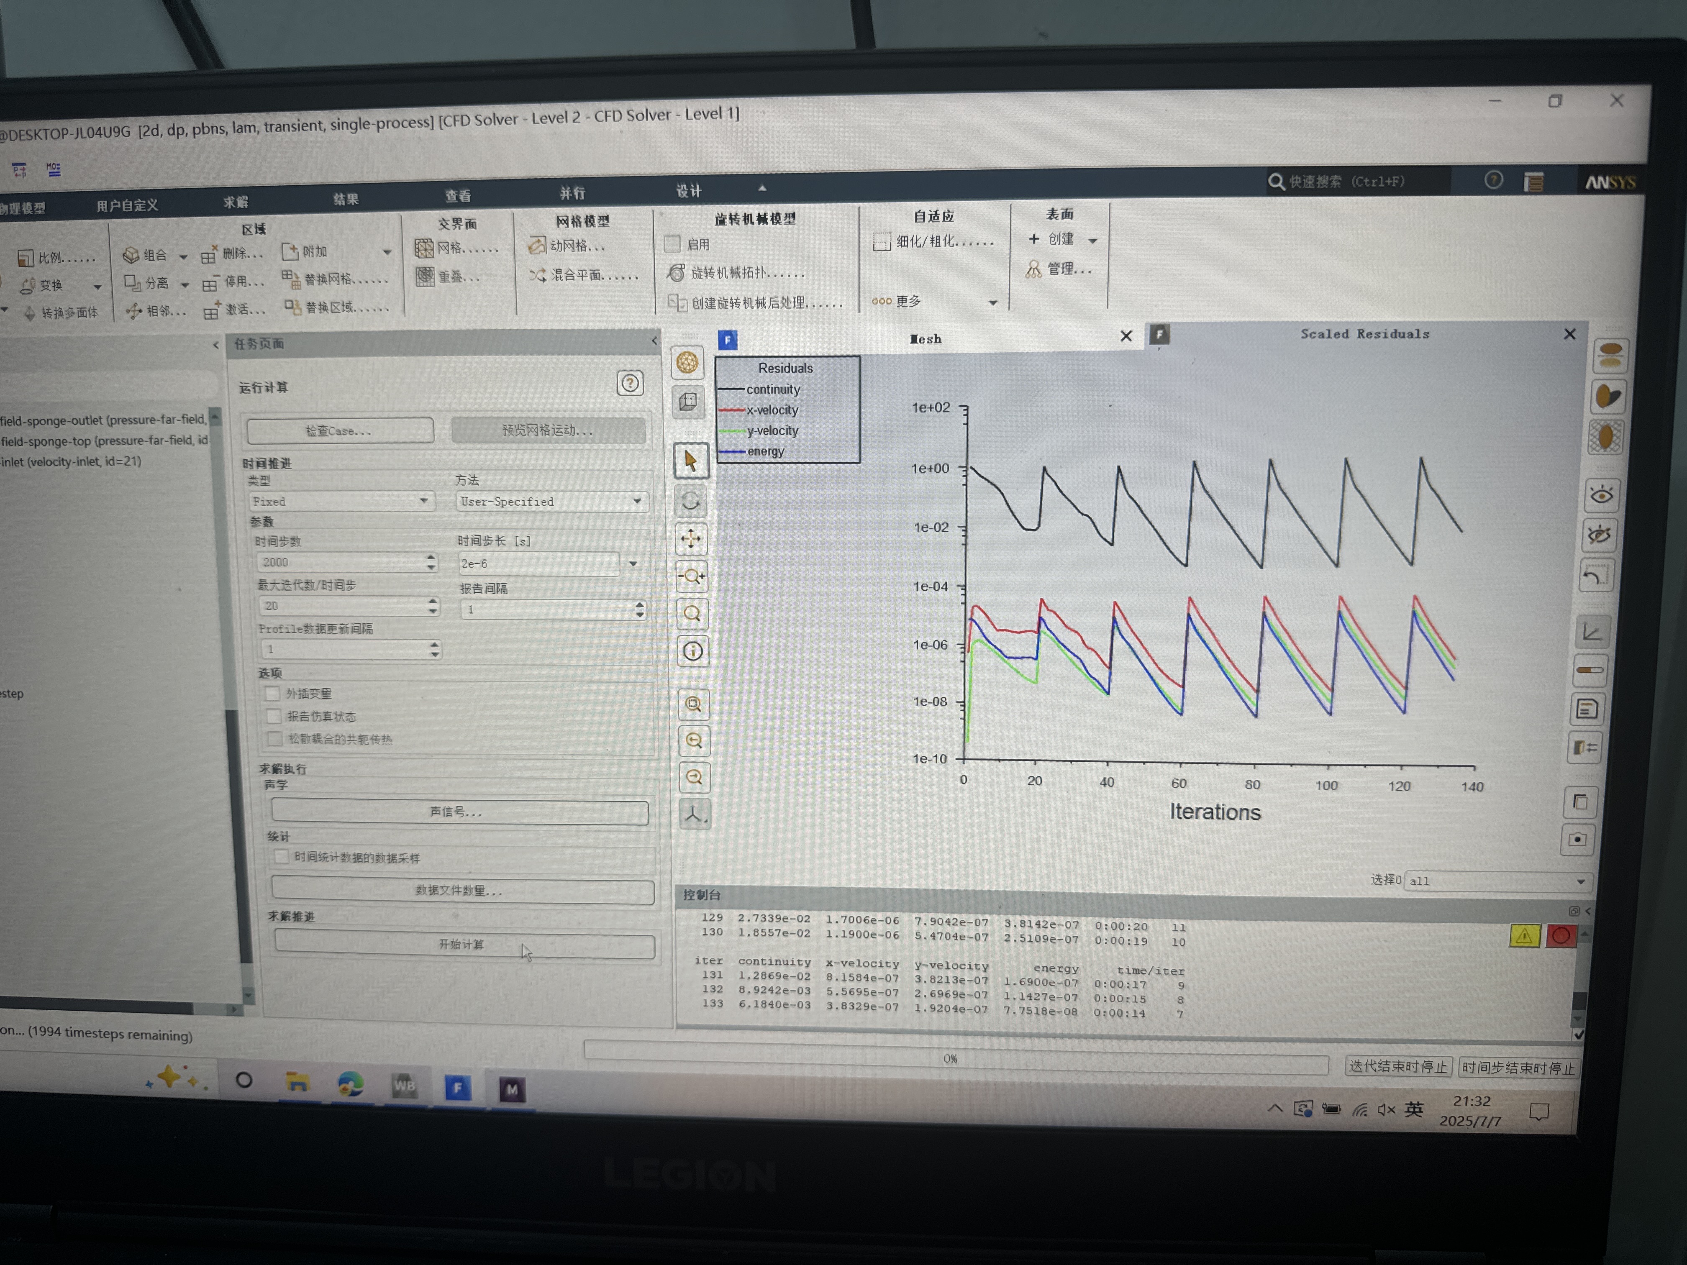Screen dimensions: 1687x1265
Task: Click the 时间步长 input field
Action: pyautogui.click(x=538, y=563)
